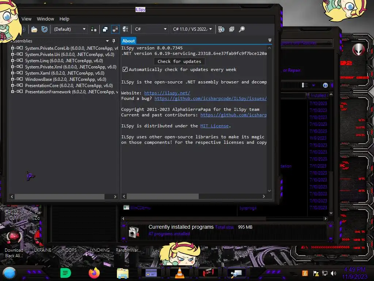Open the Search magnifier icon in the toolbar
This screenshot has height=281, width=374.
coord(242,29)
